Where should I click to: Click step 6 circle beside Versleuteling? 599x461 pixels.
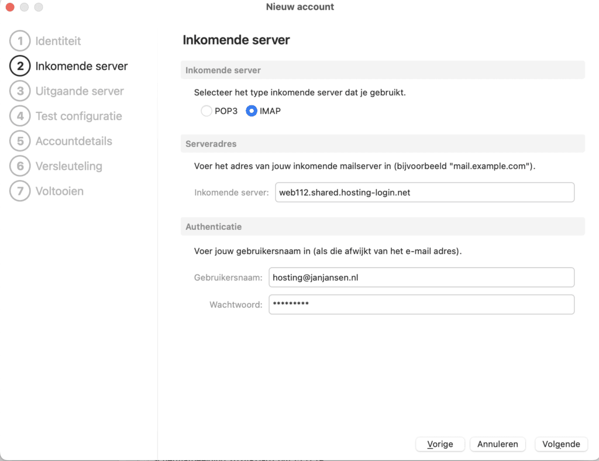coord(20,166)
